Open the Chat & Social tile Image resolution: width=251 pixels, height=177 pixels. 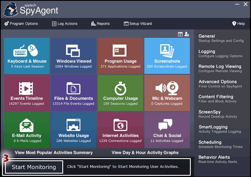[167, 130]
